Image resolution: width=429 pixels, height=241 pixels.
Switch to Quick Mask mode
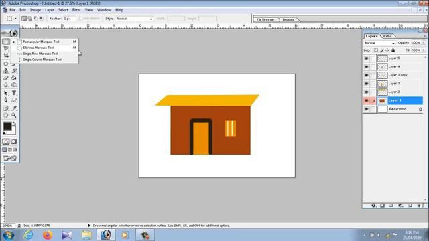pyautogui.click(x=13, y=141)
